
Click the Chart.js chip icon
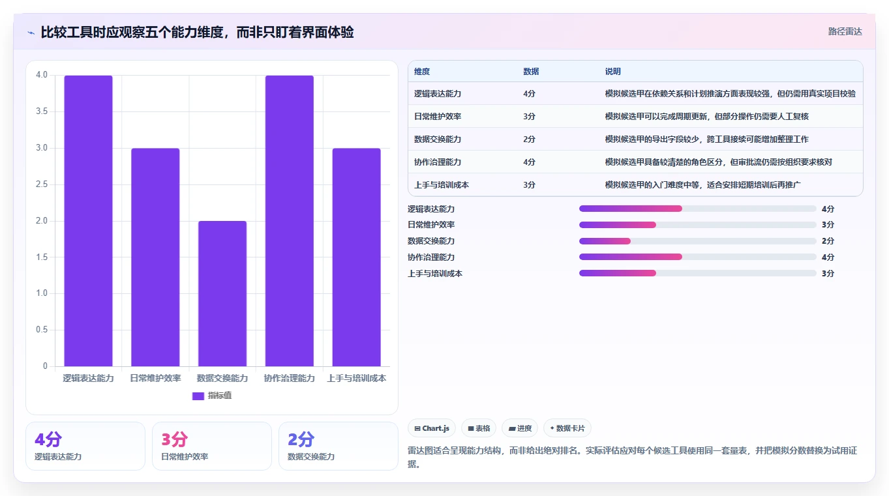coord(417,428)
